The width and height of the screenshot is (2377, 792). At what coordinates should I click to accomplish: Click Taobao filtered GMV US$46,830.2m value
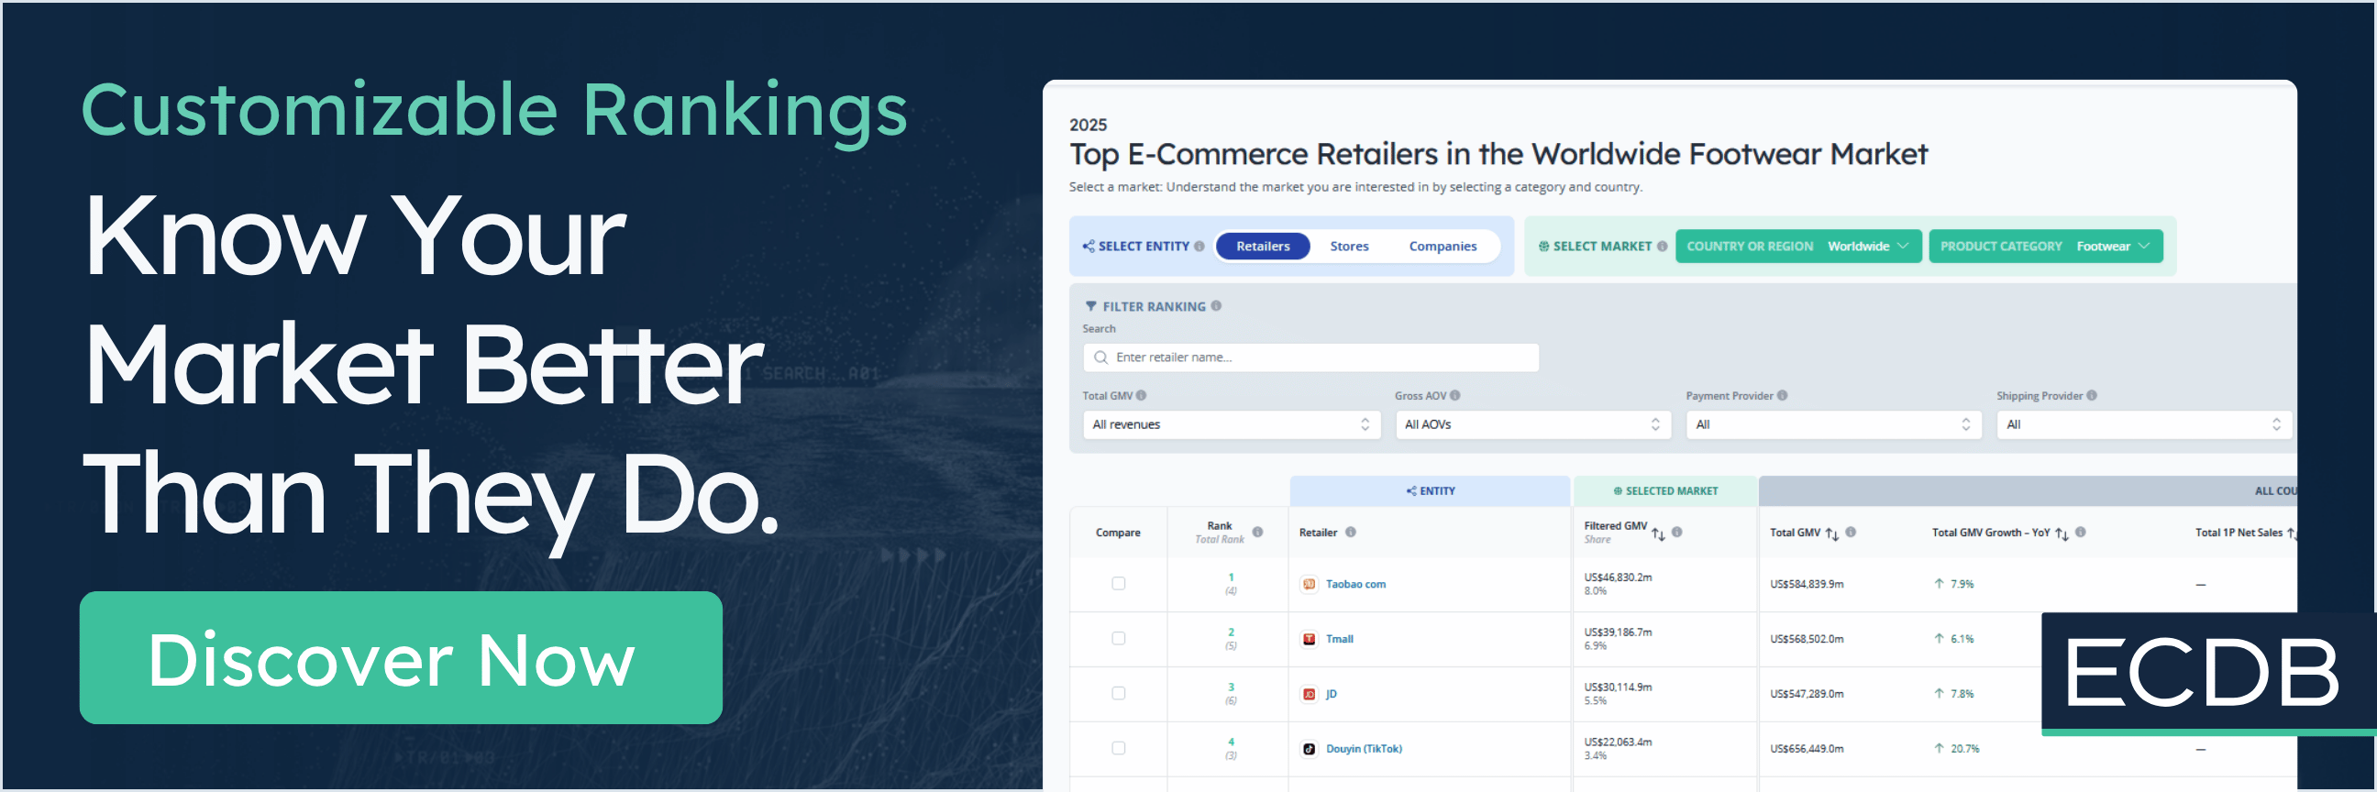(x=1618, y=577)
